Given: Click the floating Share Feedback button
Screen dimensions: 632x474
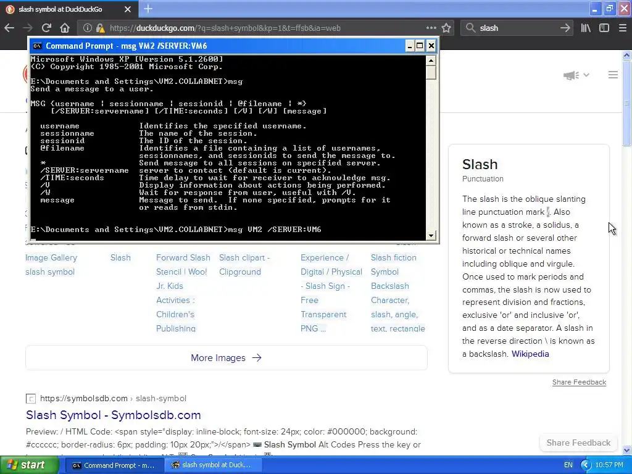Looking at the screenshot, I should pyautogui.click(x=578, y=443).
